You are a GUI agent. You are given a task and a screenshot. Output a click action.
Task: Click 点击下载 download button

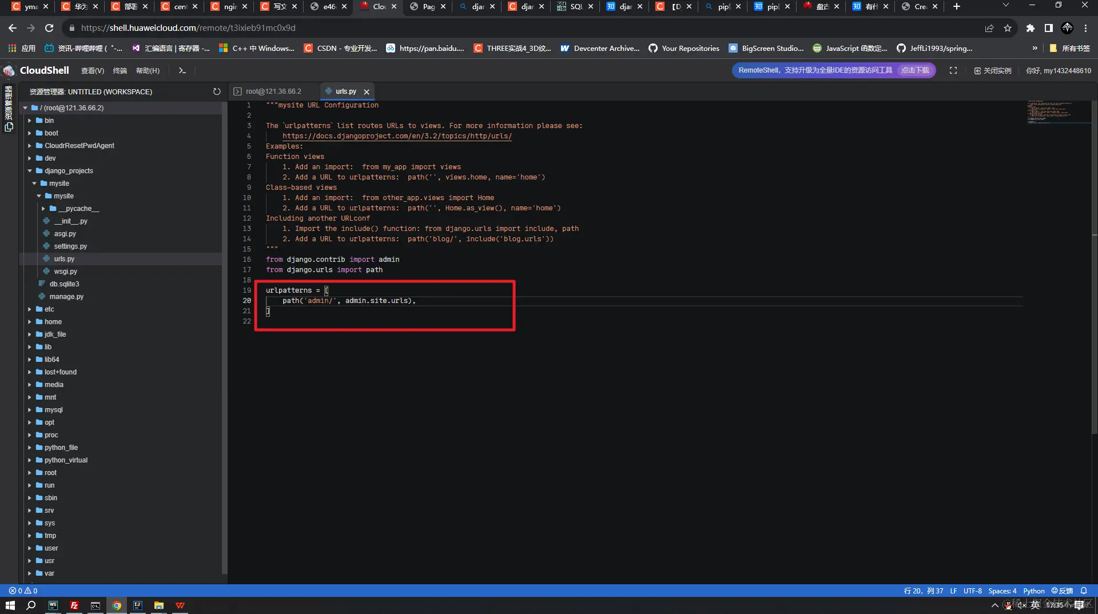915,70
